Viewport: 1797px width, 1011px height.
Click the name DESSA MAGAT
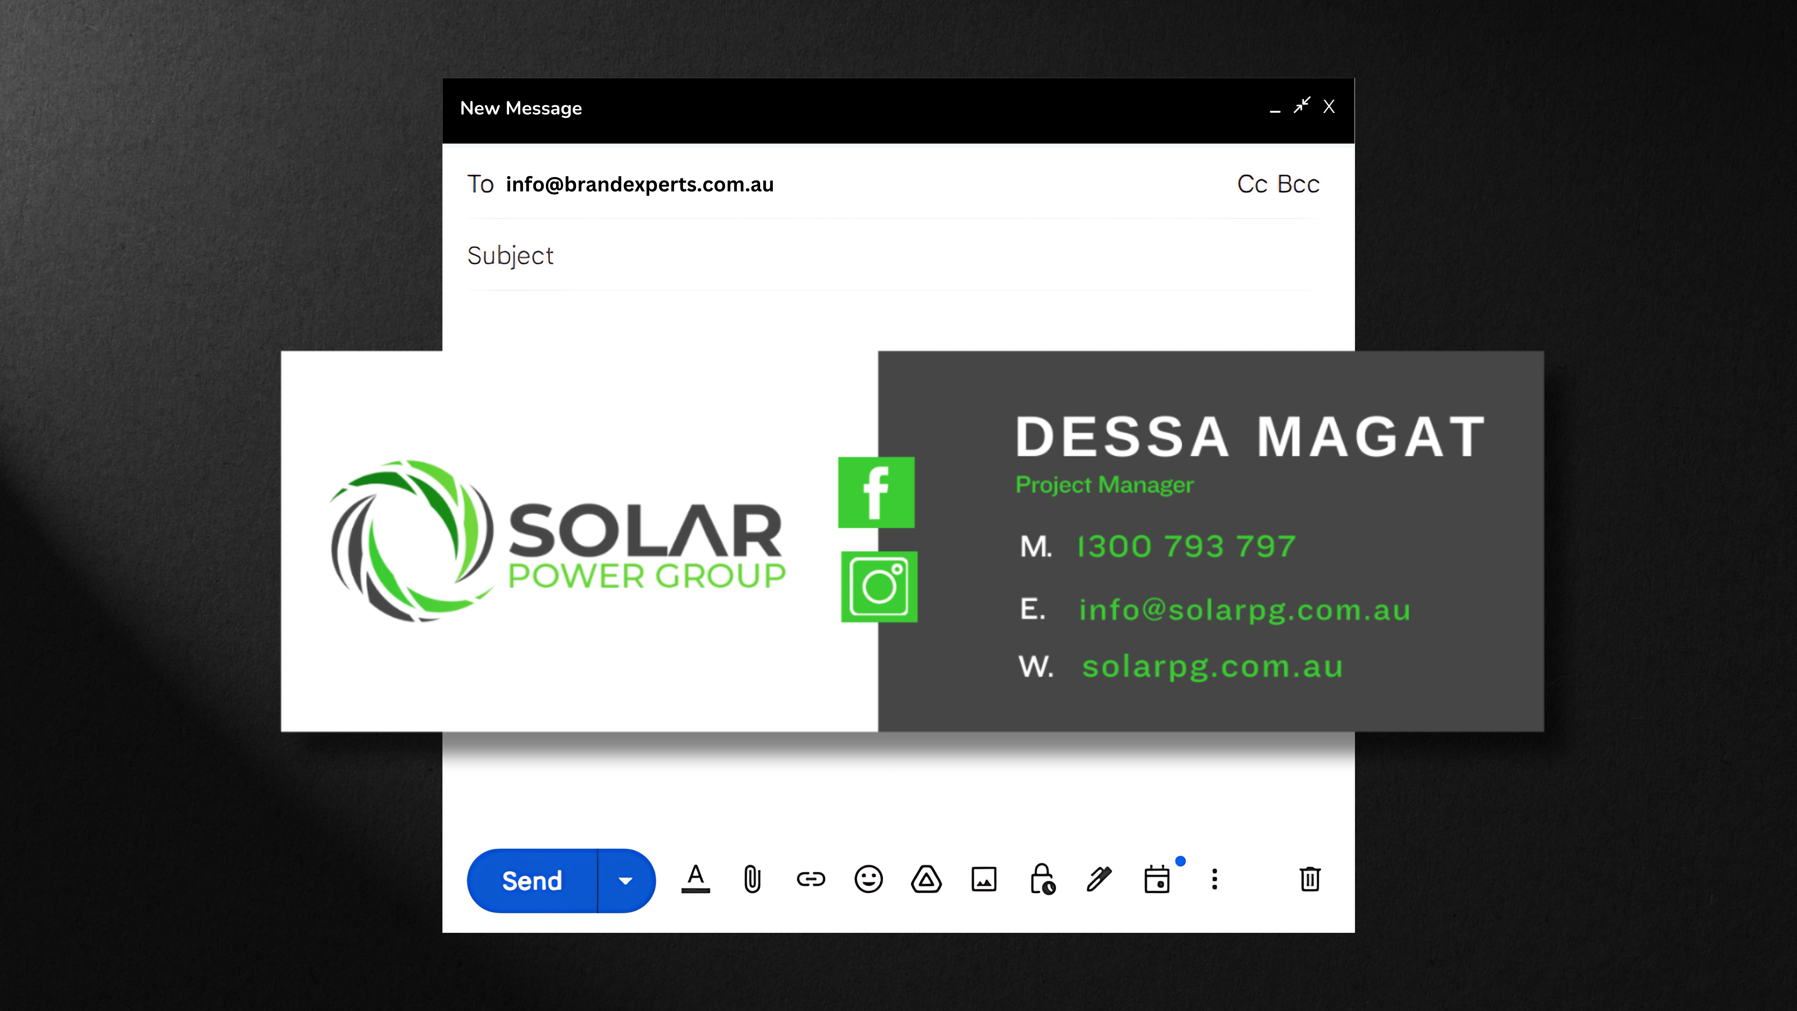point(1250,437)
